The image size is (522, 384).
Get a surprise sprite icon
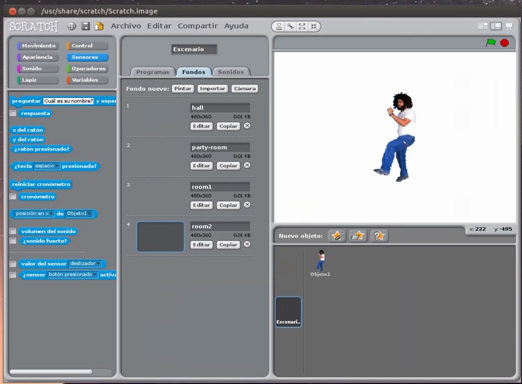[x=379, y=236]
